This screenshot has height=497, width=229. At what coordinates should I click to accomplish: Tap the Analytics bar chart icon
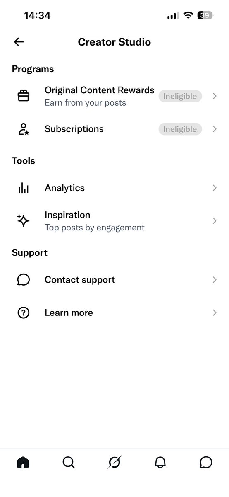click(x=24, y=188)
